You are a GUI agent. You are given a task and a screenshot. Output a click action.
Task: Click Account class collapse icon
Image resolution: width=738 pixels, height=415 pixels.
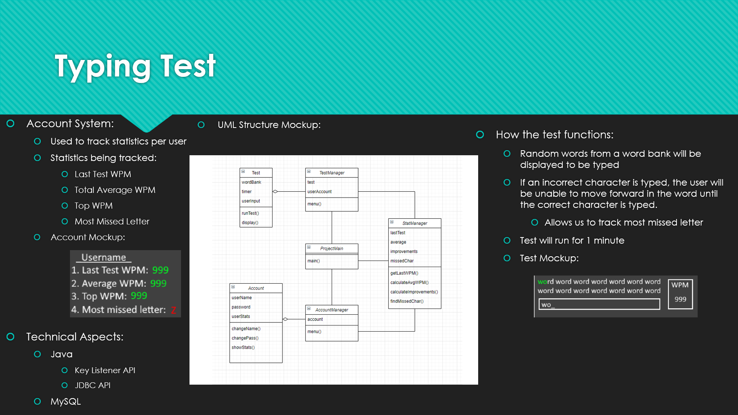[233, 287]
